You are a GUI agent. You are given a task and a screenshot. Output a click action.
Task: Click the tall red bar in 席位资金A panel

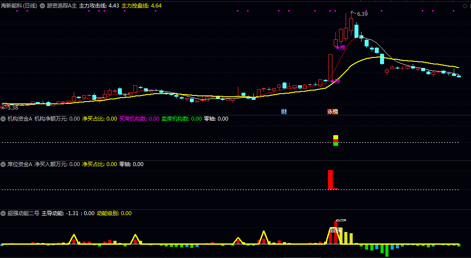pos(331,180)
